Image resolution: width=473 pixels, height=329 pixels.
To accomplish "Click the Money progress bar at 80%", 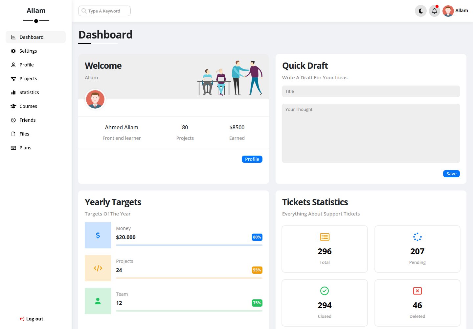I will click(189, 245).
